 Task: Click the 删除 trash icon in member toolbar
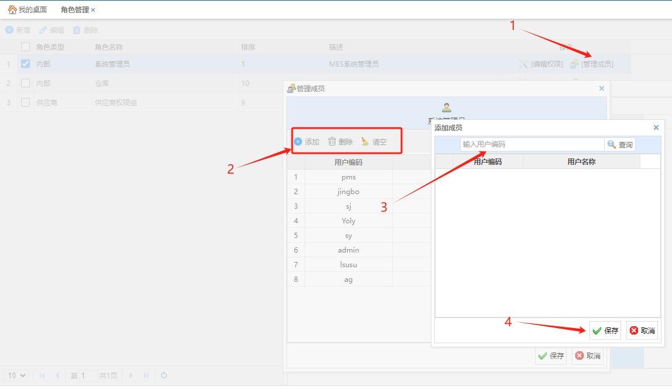tap(332, 141)
